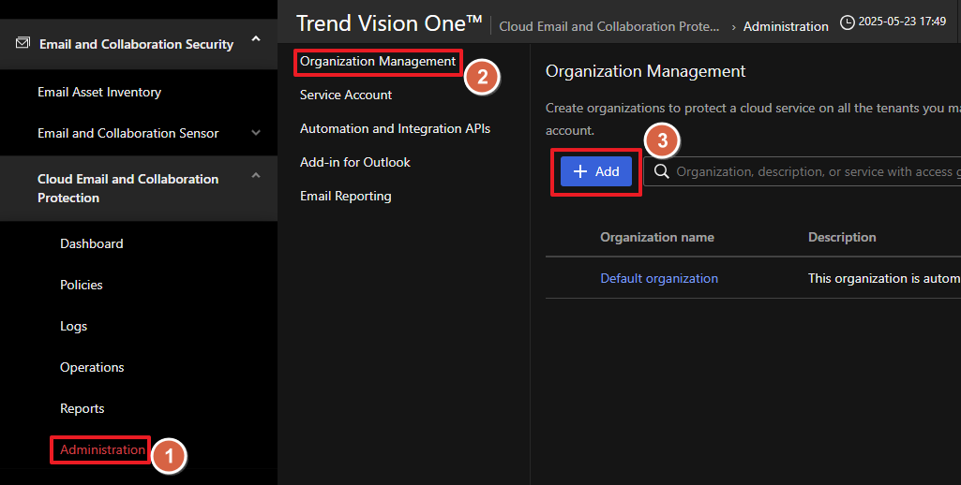
Task: Open Automation and Integration APIs
Action: [395, 128]
